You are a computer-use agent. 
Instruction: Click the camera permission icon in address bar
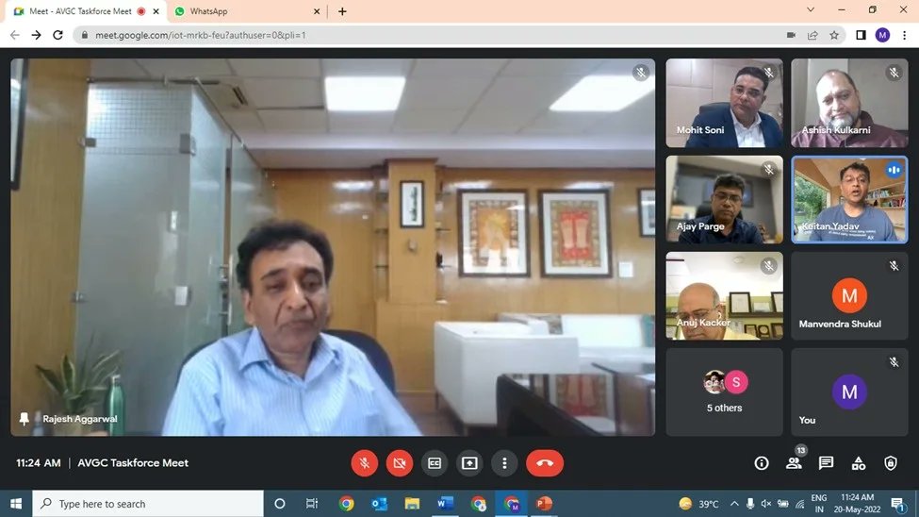(791, 35)
